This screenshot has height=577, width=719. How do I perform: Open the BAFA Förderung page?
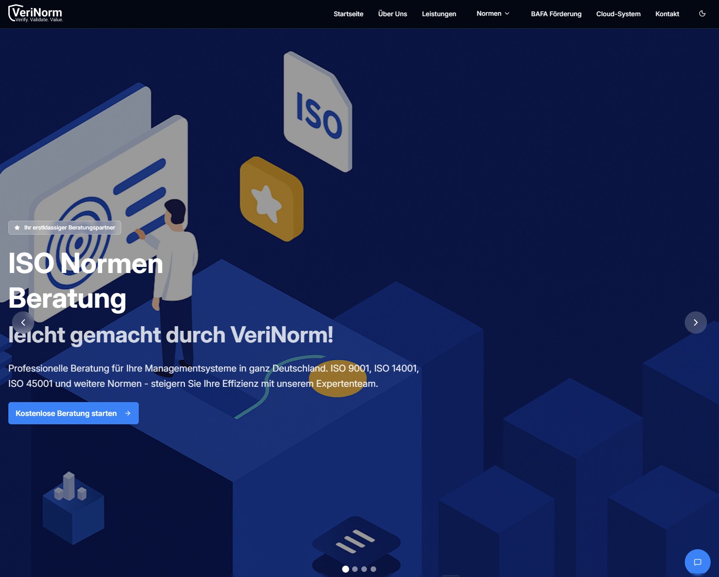click(x=556, y=14)
